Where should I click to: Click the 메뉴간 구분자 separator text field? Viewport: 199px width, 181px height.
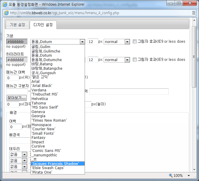[17, 91]
